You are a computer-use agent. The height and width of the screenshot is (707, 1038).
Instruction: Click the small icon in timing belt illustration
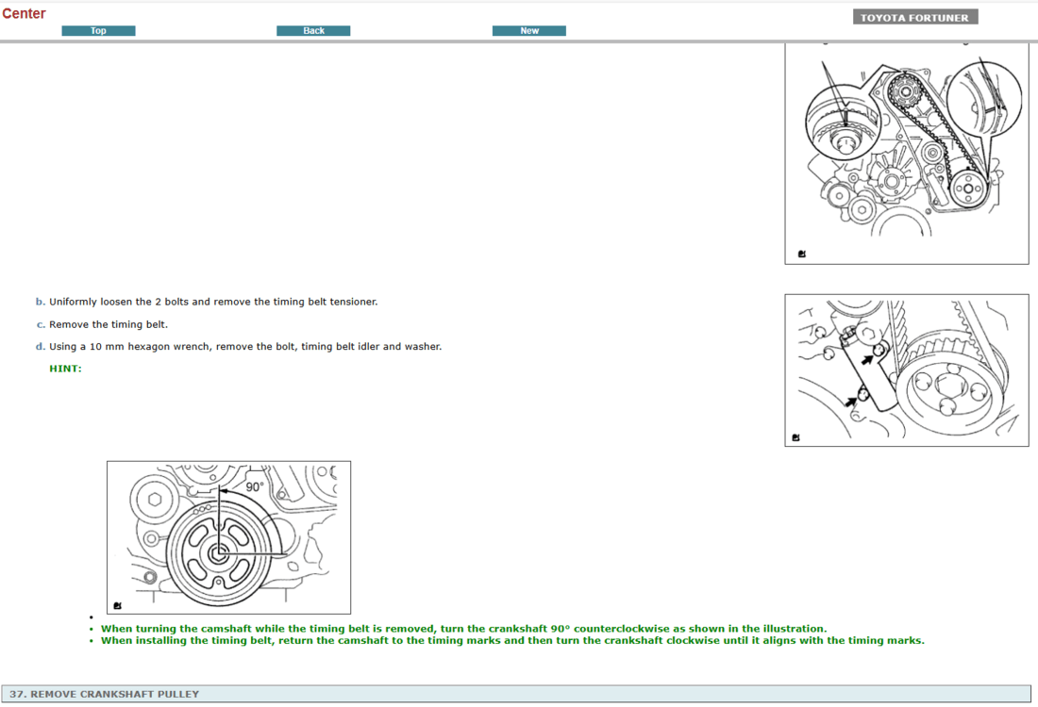click(802, 254)
